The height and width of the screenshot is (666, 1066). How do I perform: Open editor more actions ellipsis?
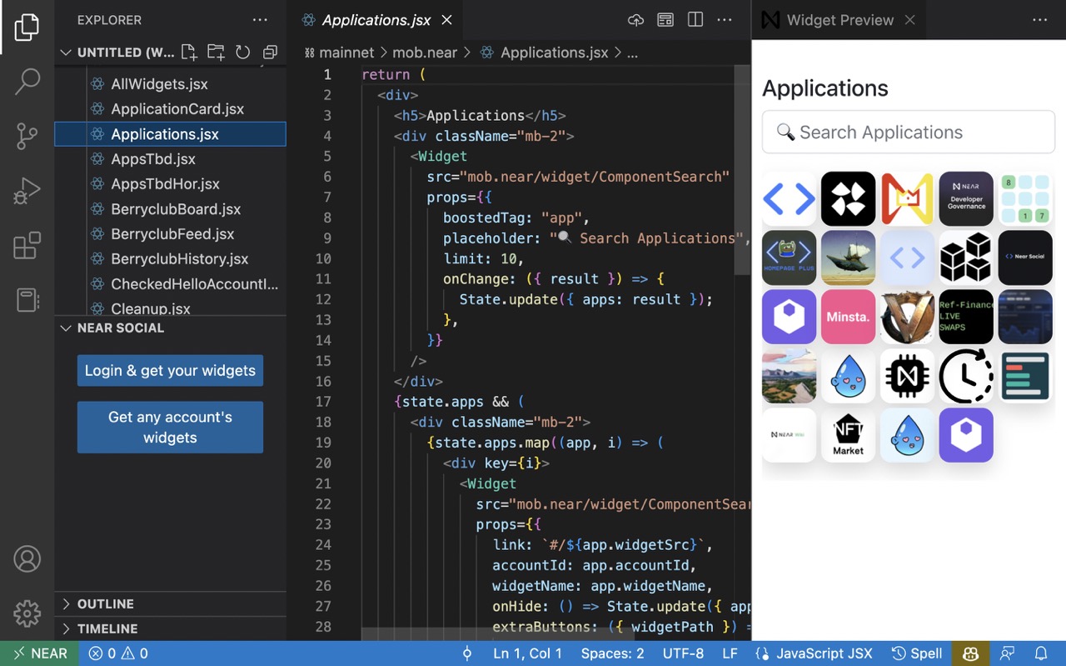[725, 20]
